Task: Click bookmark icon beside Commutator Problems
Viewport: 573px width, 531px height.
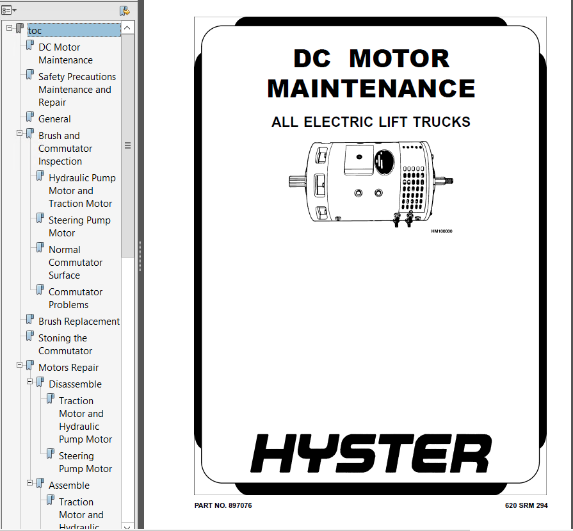Action: (40, 290)
